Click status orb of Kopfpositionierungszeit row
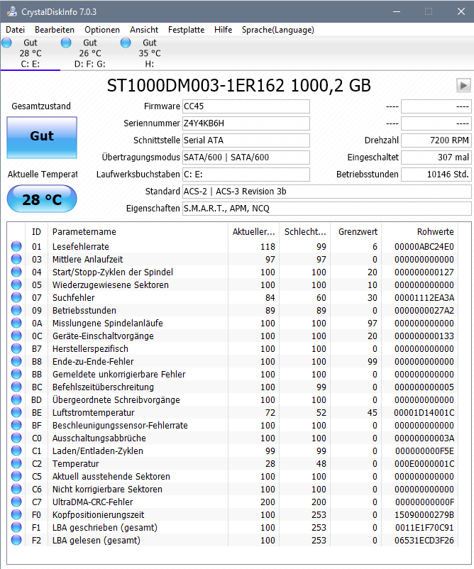The width and height of the screenshot is (474, 569). click(x=16, y=514)
